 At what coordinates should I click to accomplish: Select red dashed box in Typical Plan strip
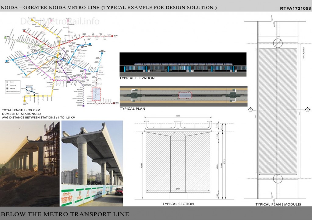tap(185, 95)
